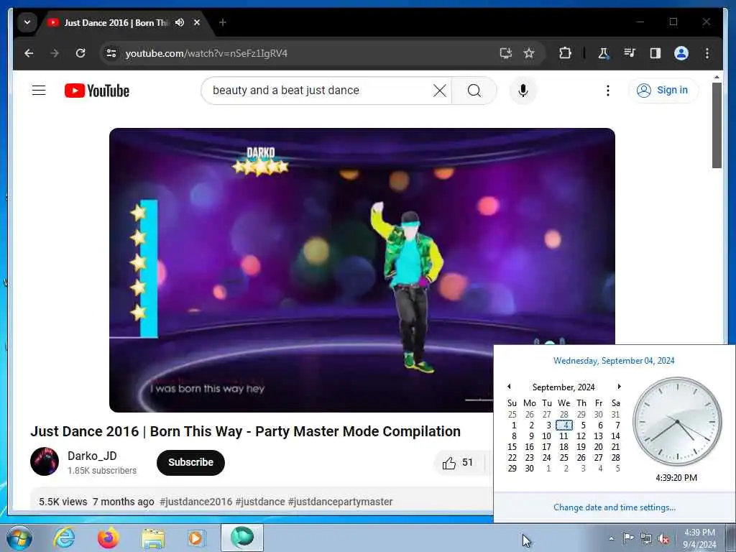736x552 pixels.
Task: Open network tray icon
Action: point(646,539)
